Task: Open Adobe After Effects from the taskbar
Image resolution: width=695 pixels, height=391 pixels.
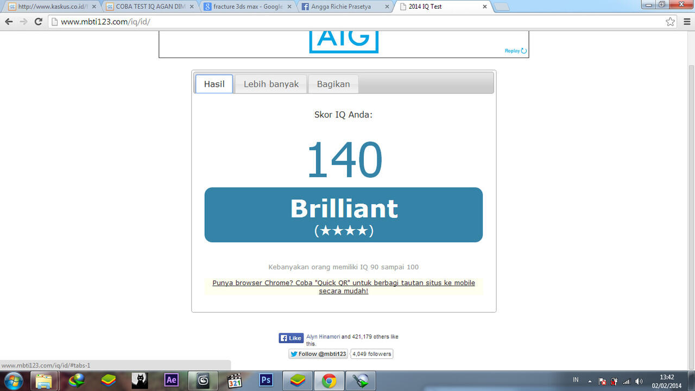Action: click(x=171, y=381)
